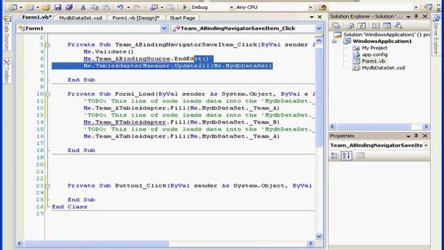
Task: Click the code editor scroll down arrow
Action: 319,236
